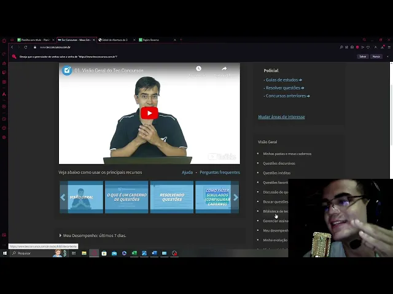Click the page vertical scrollbar
Image resolution: width=393 pixels, height=294 pixels.
point(391,115)
